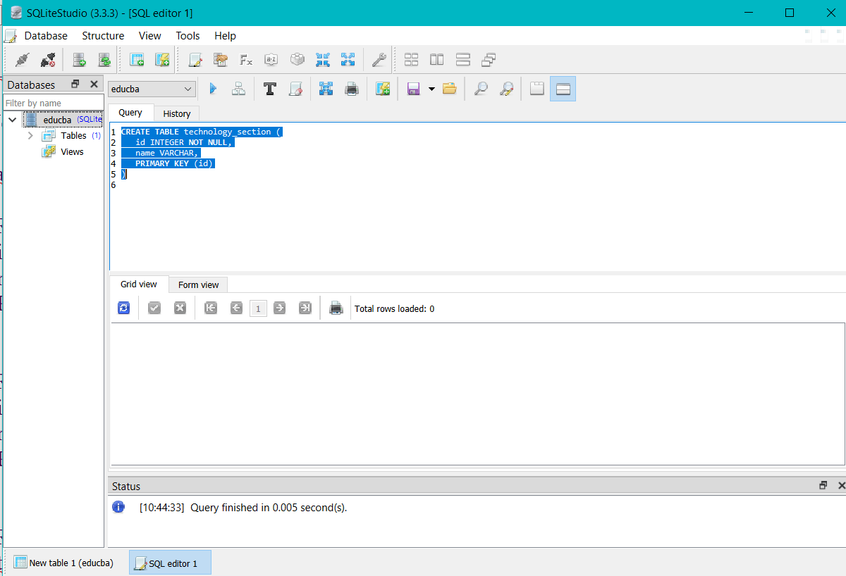Execute the query with the blue run arrow

pyautogui.click(x=213, y=88)
